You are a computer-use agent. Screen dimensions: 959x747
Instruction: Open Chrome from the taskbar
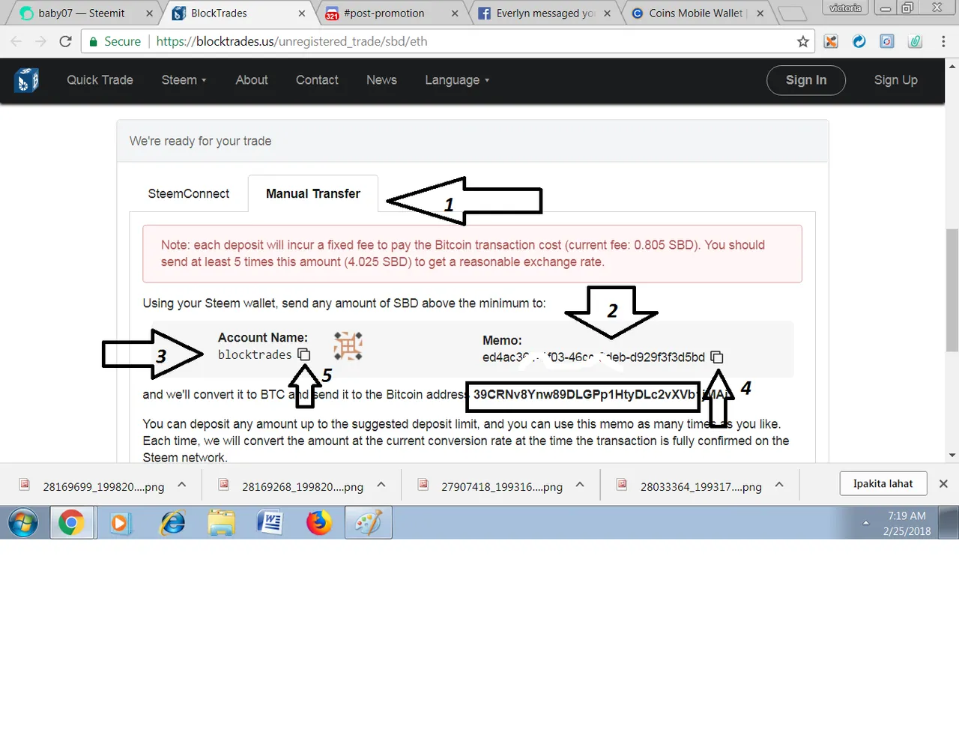tap(72, 522)
